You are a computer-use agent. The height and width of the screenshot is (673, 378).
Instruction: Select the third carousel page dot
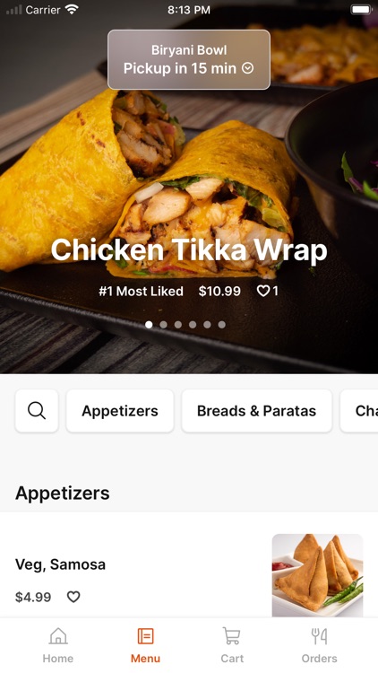178,325
